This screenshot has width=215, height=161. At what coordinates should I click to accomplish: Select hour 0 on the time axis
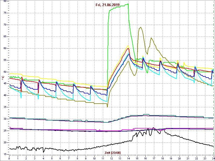point(9,158)
